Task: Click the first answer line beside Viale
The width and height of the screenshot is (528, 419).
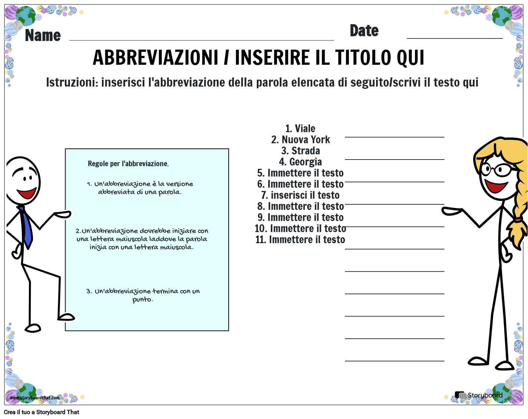Action: pyautogui.click(x=395, y=137)
